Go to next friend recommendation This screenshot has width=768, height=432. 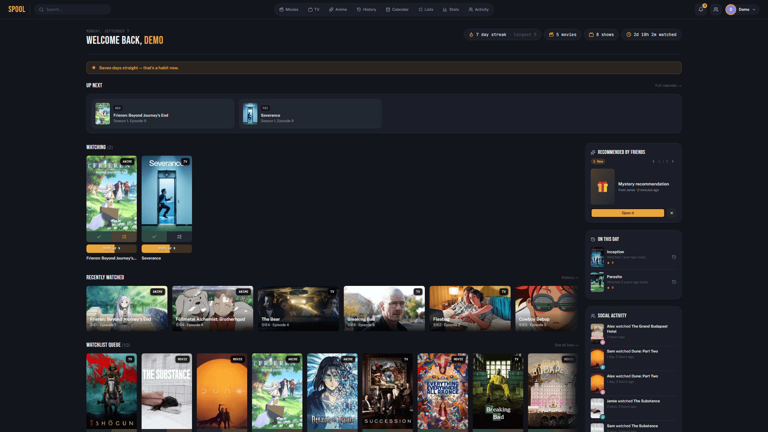coord(673,161)
